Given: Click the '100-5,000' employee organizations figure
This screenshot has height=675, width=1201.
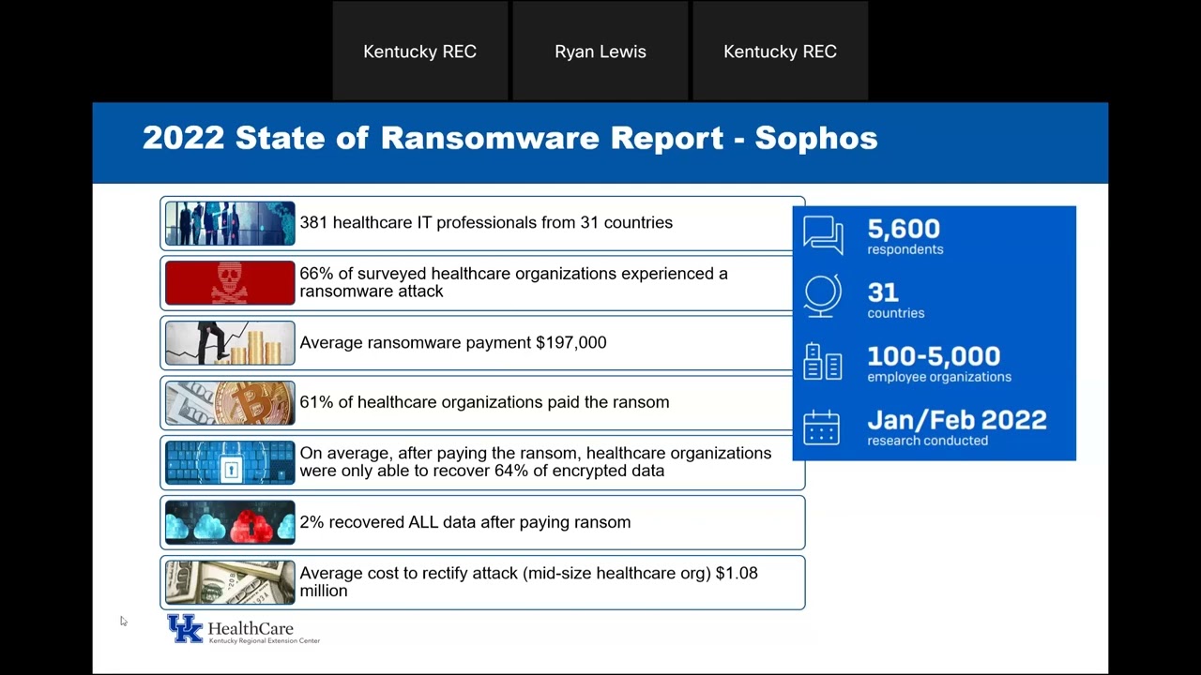Looking at the screenshot, I should pos(934,356).
